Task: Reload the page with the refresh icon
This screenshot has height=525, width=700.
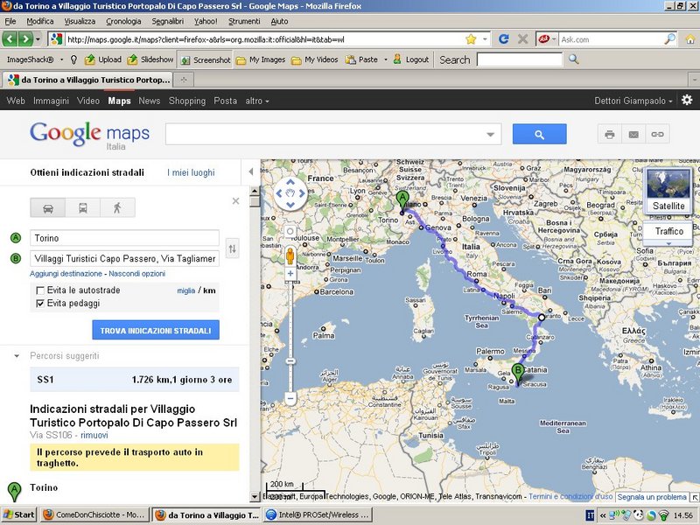Action: coord(504,39)
